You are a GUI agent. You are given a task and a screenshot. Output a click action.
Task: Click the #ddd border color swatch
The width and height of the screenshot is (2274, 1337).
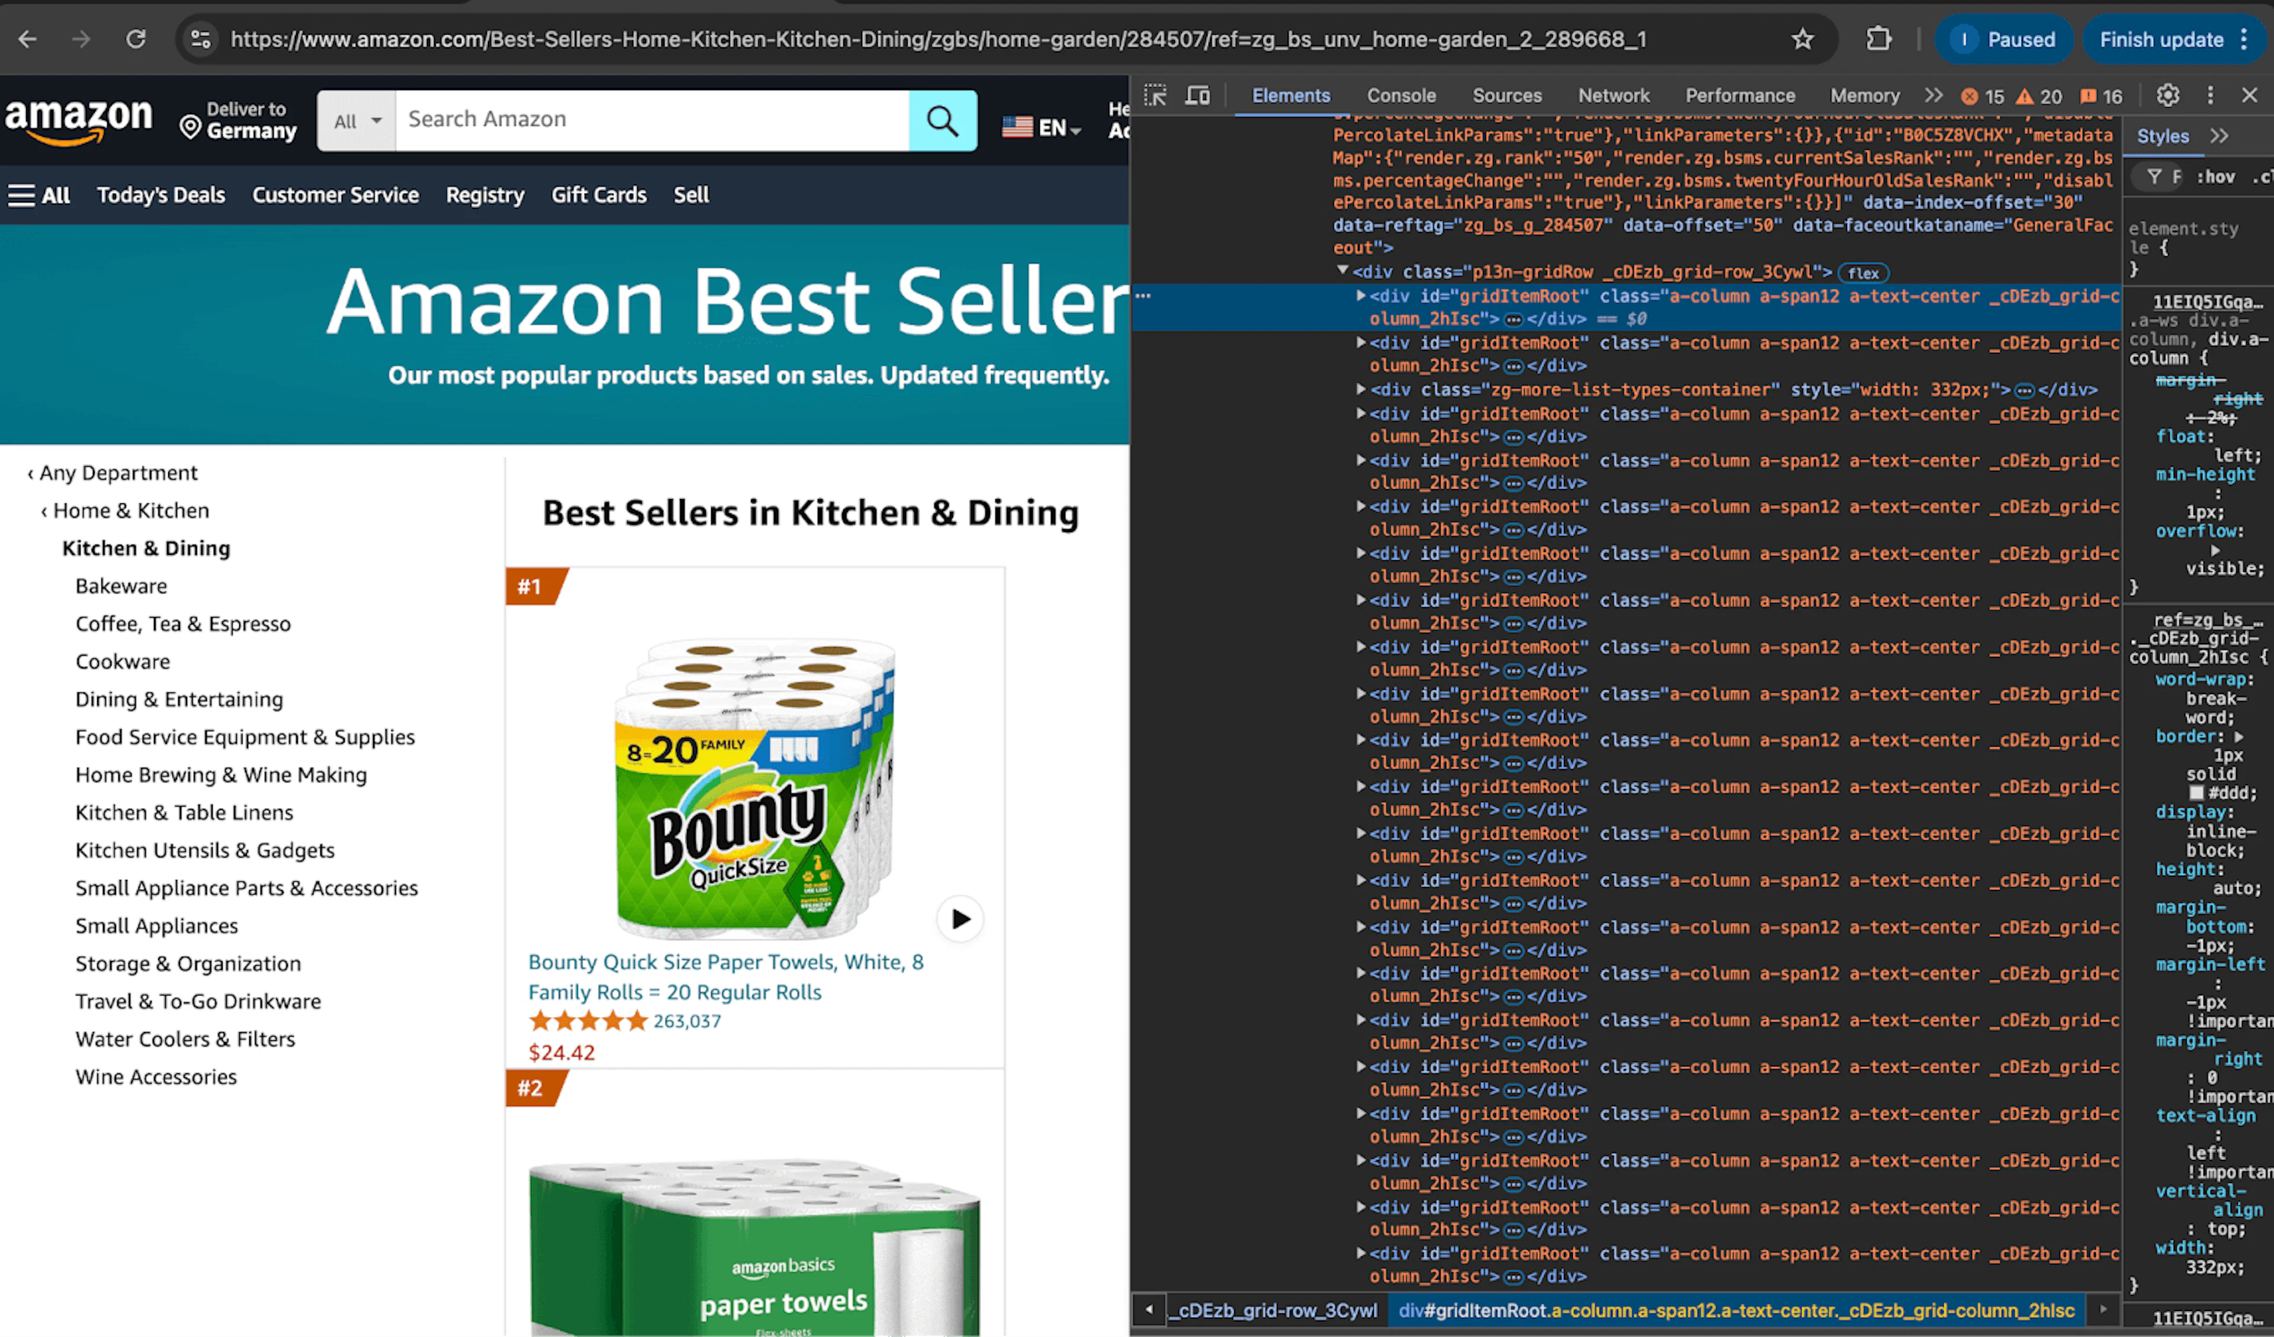2196,793
